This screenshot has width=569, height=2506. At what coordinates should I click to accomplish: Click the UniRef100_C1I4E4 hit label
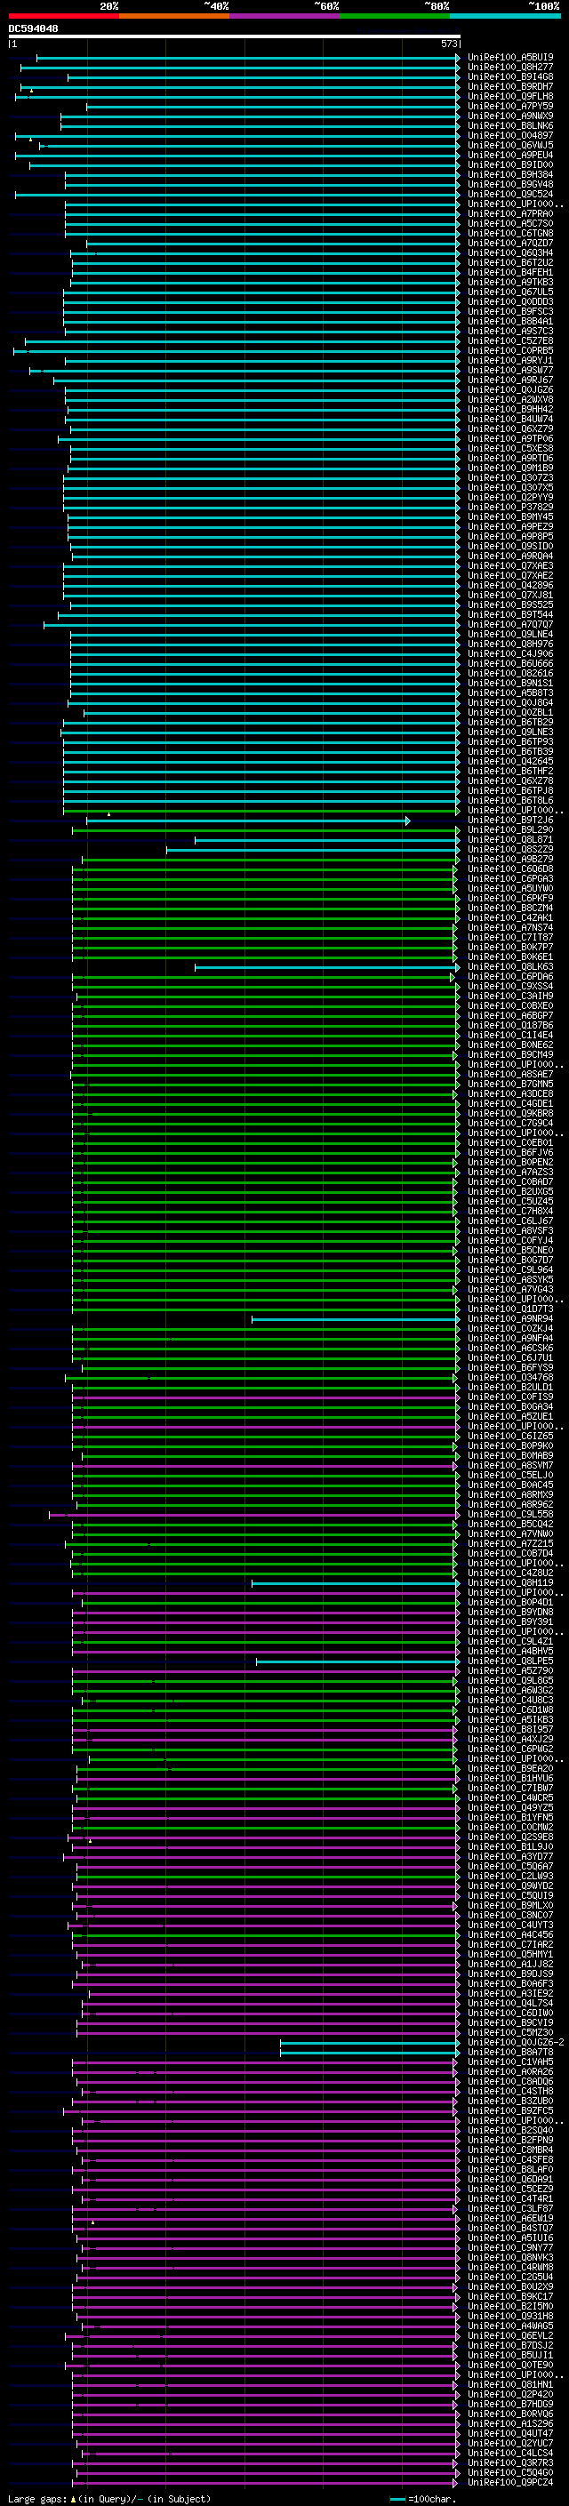coord(509,1035)
